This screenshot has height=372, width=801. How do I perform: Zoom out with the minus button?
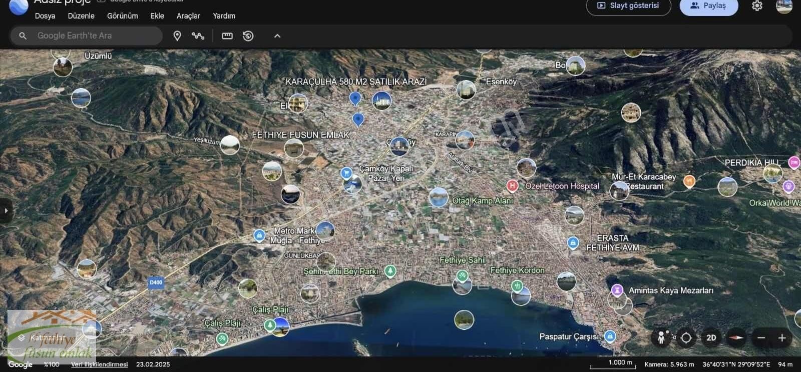(x=761, y=338)
